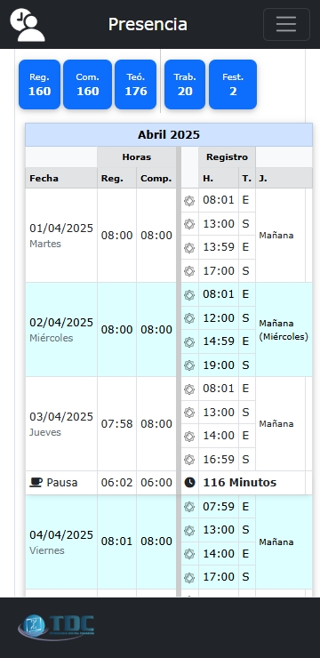Click the Presencia clock-person logo icon

[x=28, y=25]
